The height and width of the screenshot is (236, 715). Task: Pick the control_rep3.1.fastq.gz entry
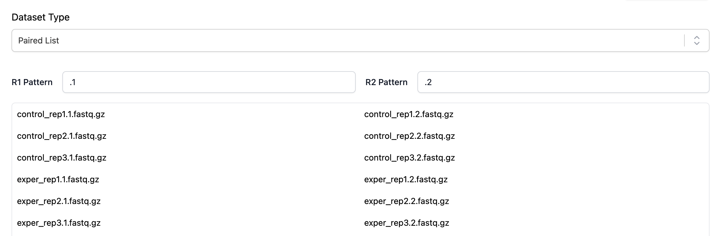[62, 158]
